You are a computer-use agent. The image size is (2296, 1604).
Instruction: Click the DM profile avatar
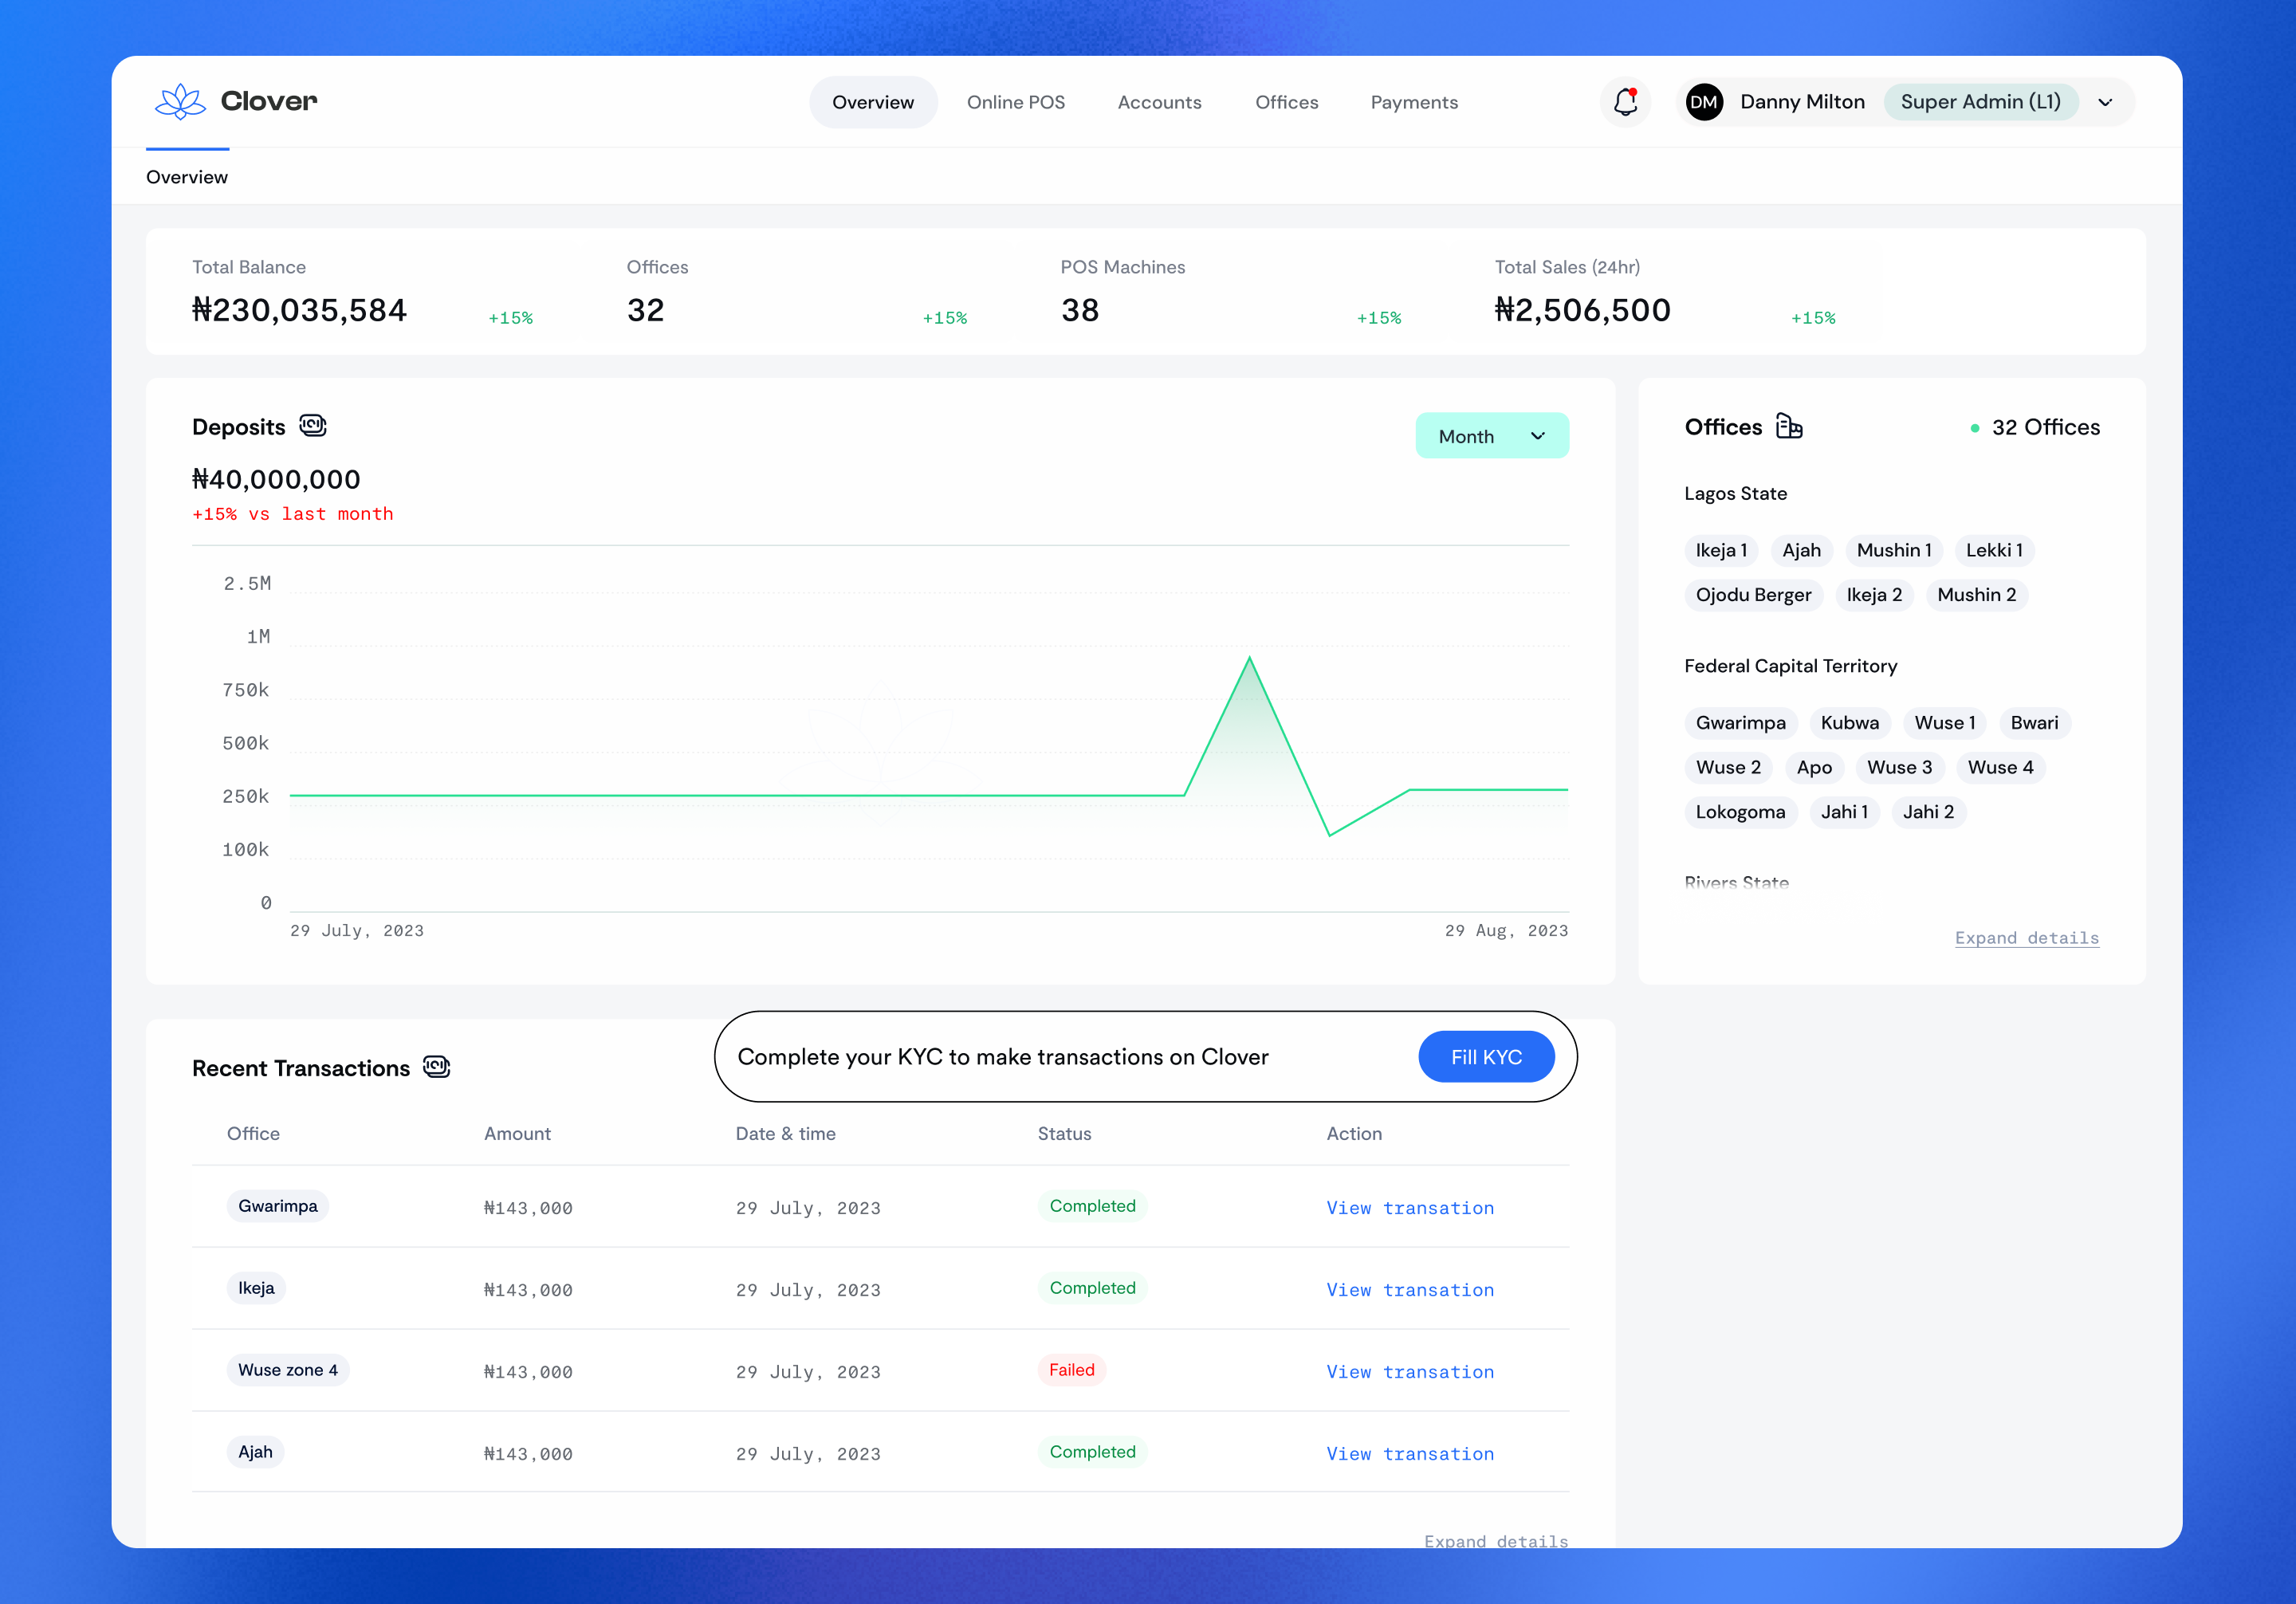(1705, 101)
